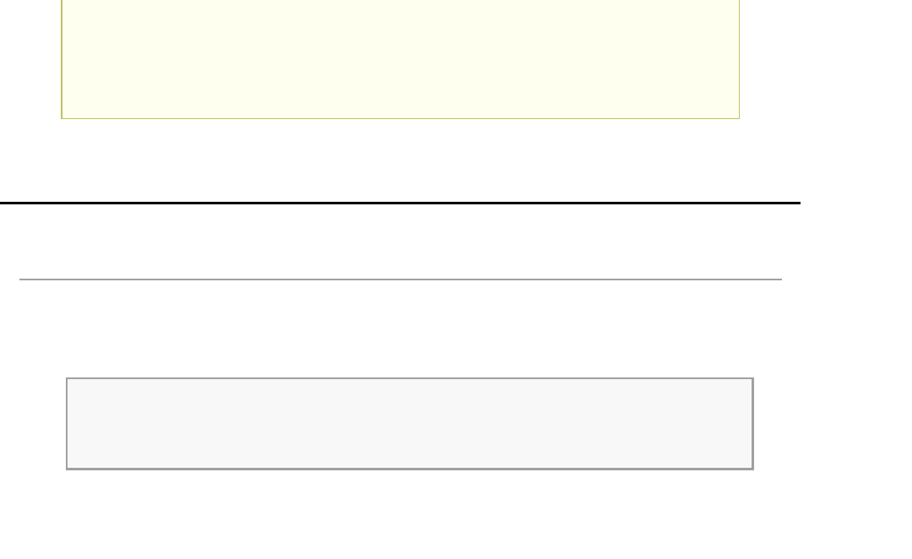
Task: Click inside the light grey bordered box
Action: click(x=410, y=423)
